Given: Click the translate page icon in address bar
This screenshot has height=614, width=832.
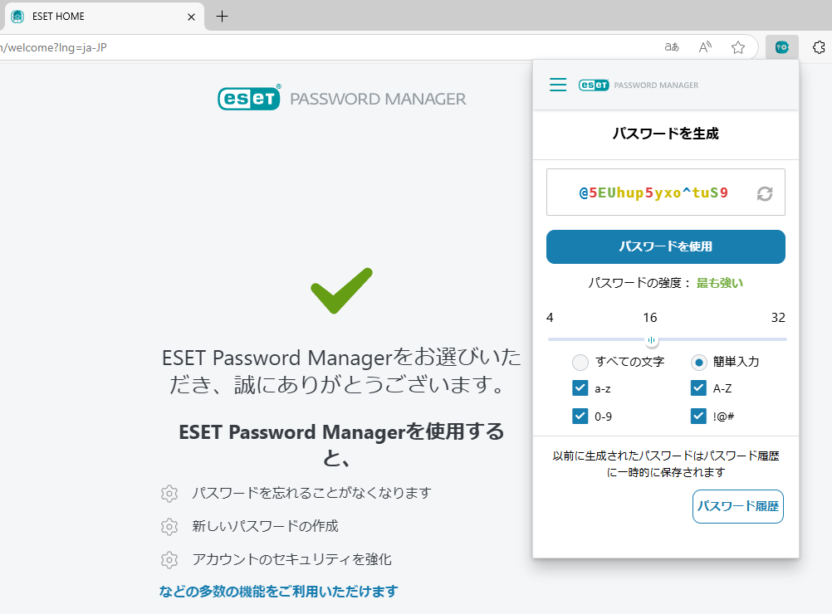Looking at the screenshot, I should [672, 47].
